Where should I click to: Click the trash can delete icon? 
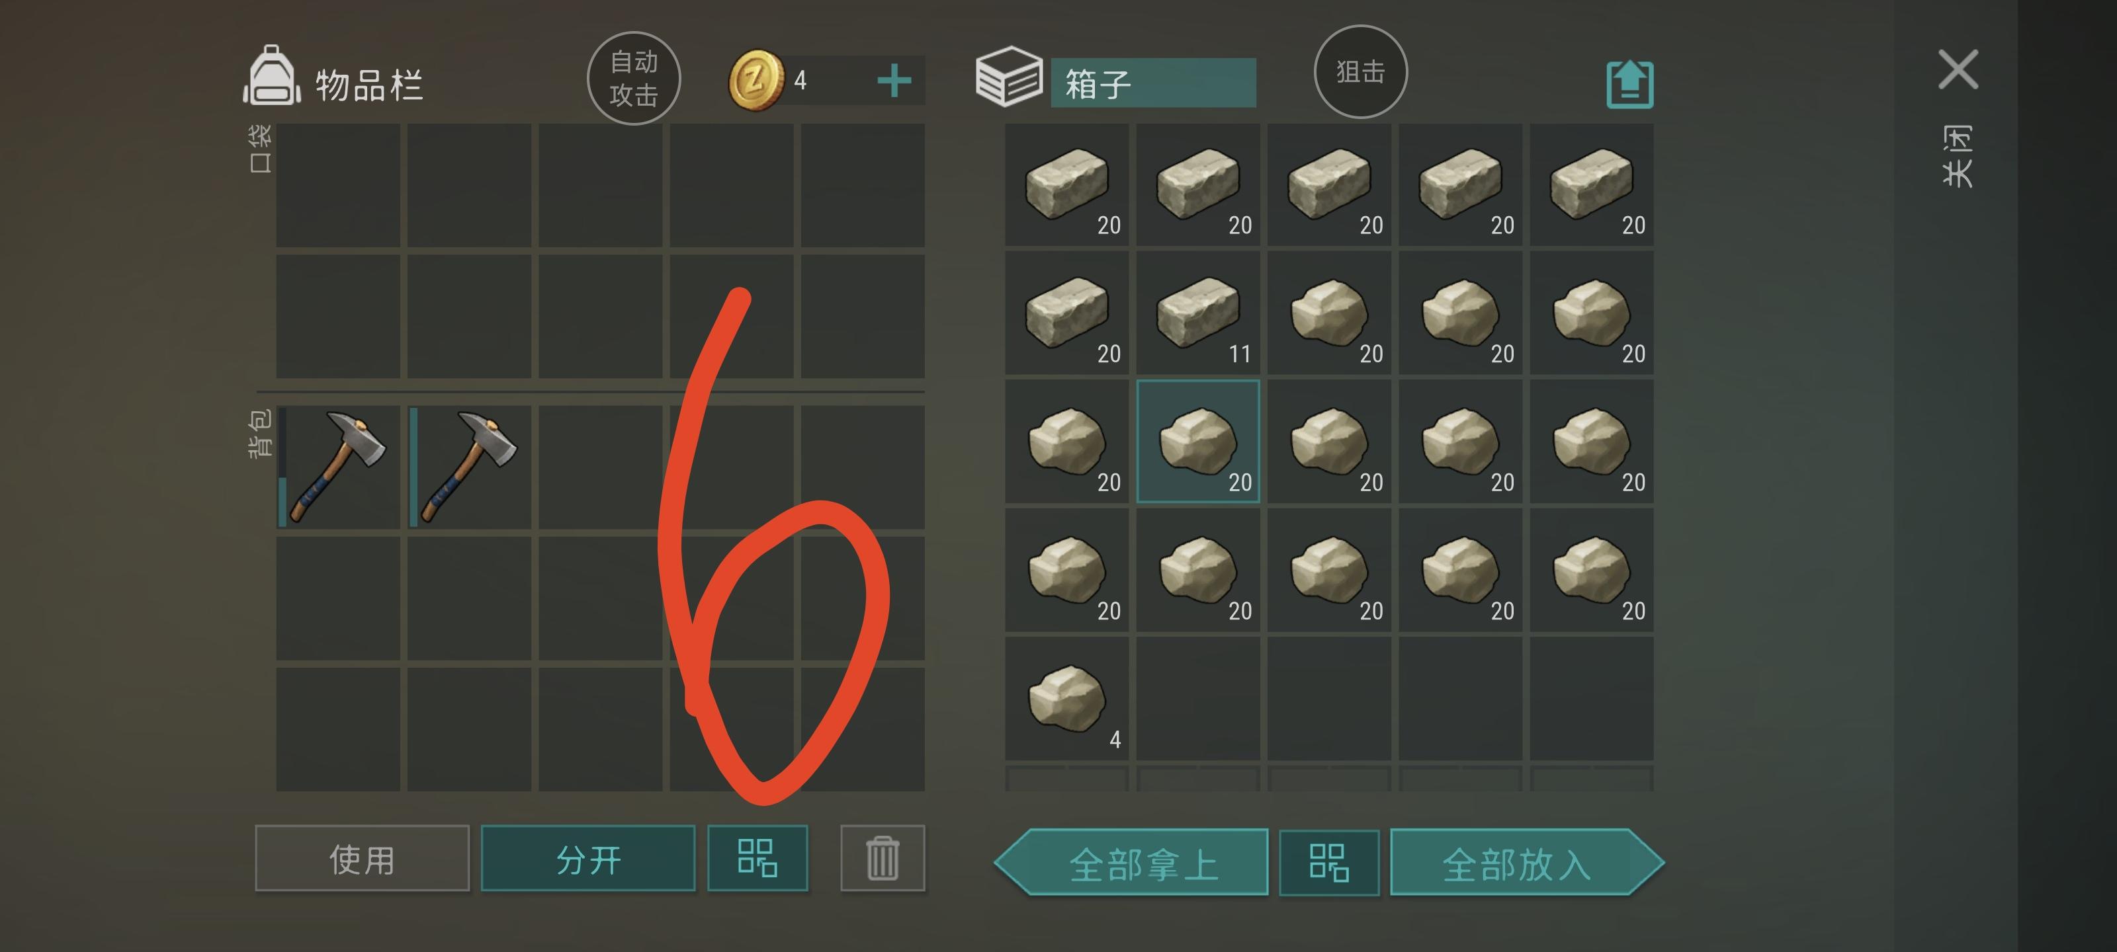click(x=883, y=858)
